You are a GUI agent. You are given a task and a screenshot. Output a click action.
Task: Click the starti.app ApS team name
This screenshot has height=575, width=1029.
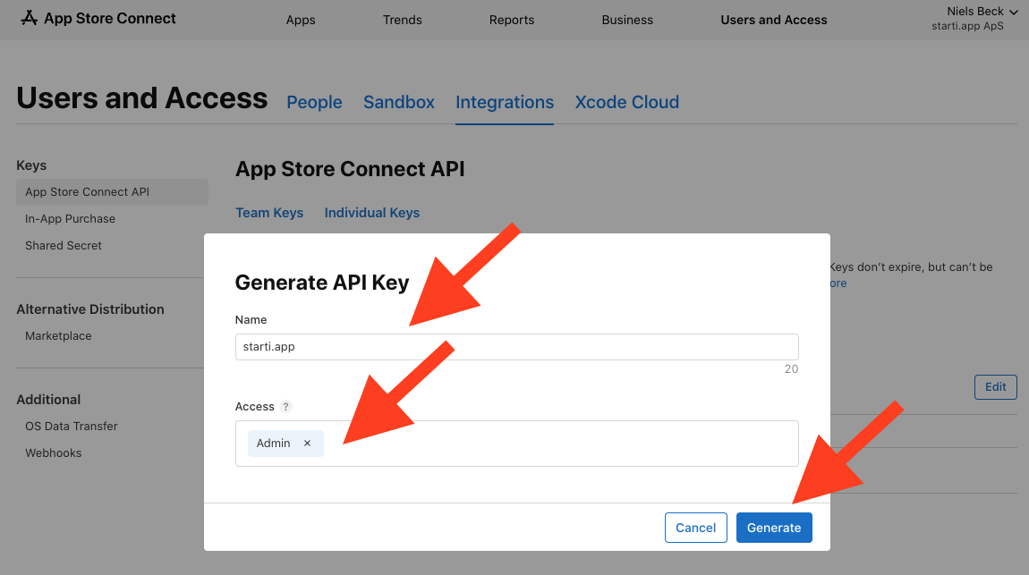967,26
